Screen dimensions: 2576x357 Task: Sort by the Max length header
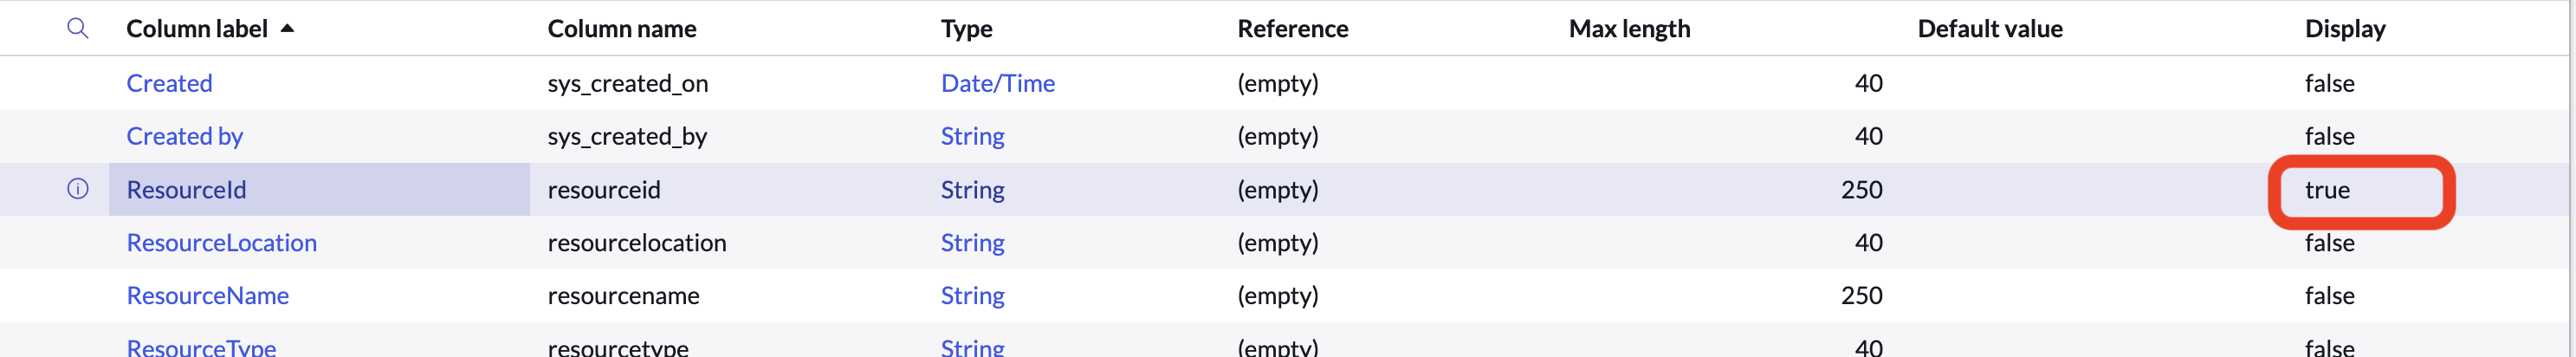tap(1628, 29)
